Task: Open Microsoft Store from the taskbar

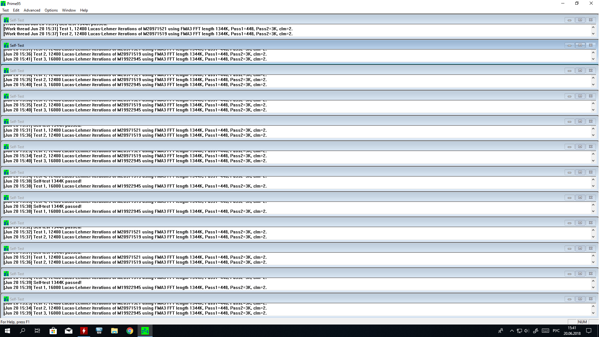Action: click(x=53, y=331)
